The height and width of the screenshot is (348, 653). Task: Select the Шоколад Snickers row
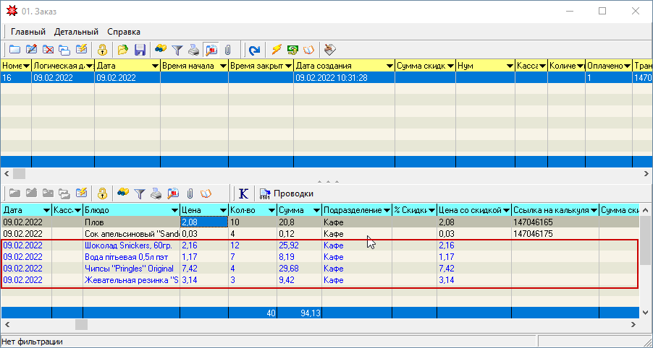pyautogui.click(x=130, y=246)
